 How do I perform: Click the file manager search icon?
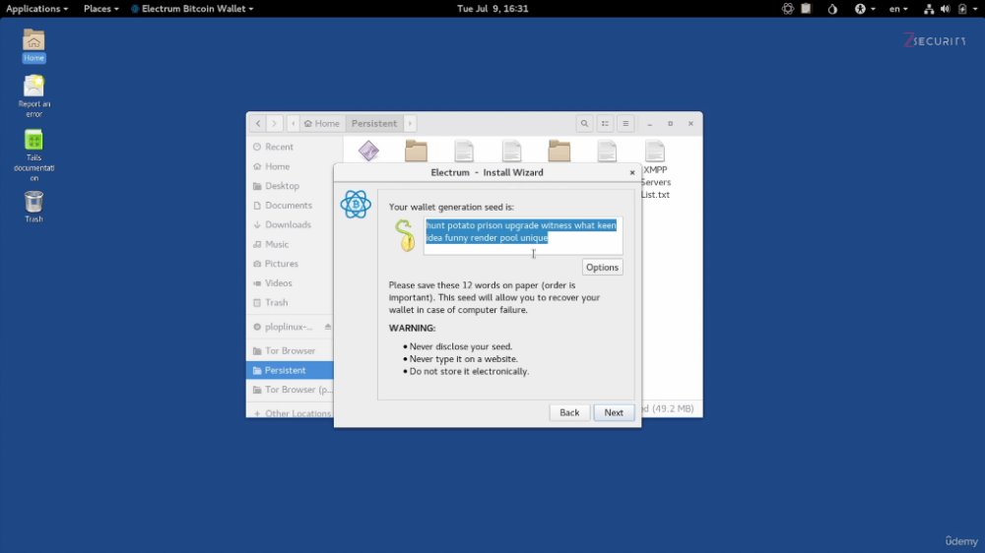(584, 124)
